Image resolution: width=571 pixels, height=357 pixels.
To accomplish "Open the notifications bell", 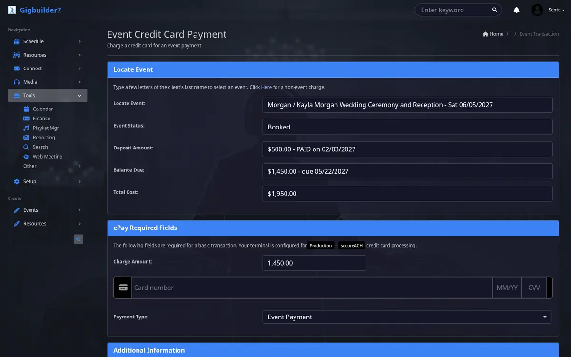I will coord(517,10).
